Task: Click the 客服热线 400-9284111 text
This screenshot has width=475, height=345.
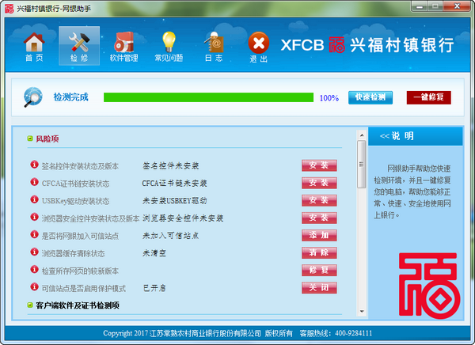Action: (336, 333)
